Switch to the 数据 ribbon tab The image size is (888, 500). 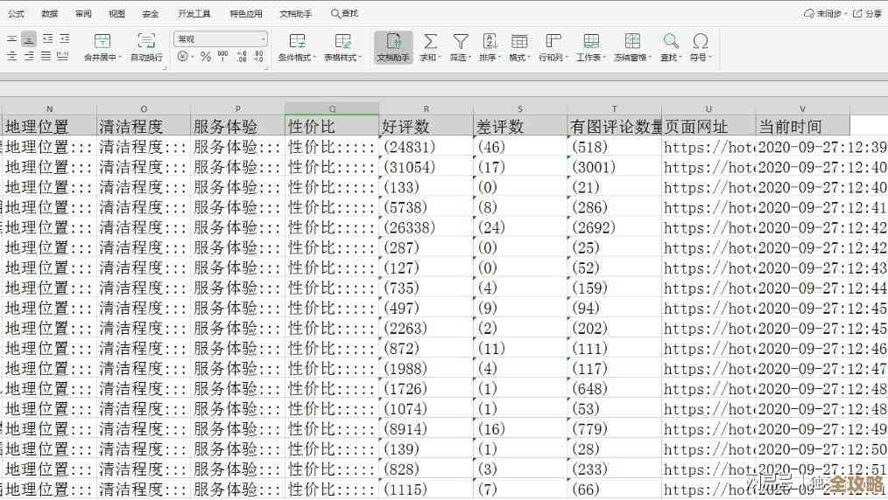(x=50, y=14)
